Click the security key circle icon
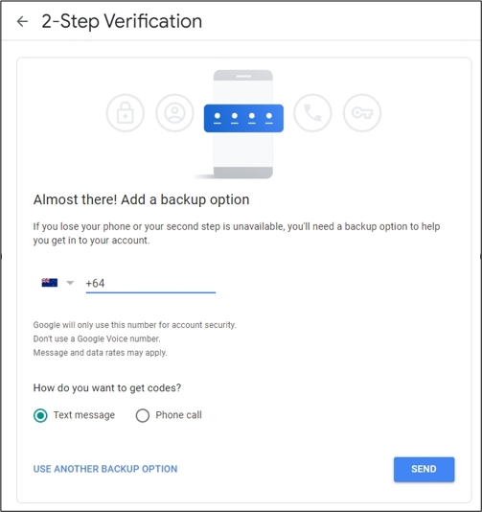The height and width of the screenshot is (512, 482). pyautogui.click(x=362, y=113)
